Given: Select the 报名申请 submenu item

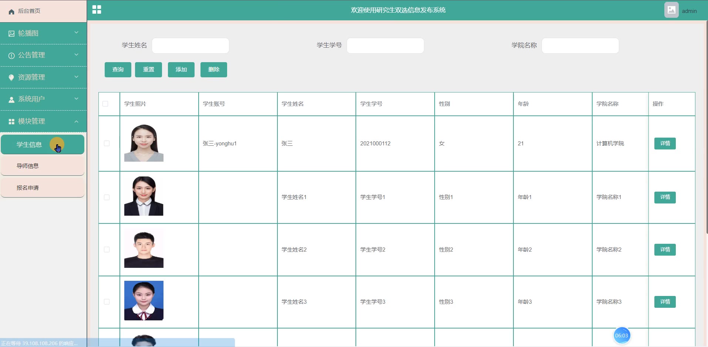Looking at the screenshot, I should click(x=43, y=188).
